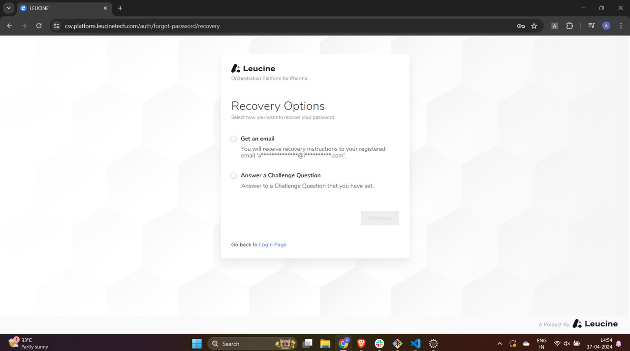Click the "Recovery Options" heading
The image size is (630, 351).
pyautogui.click(x=278, y=106)
